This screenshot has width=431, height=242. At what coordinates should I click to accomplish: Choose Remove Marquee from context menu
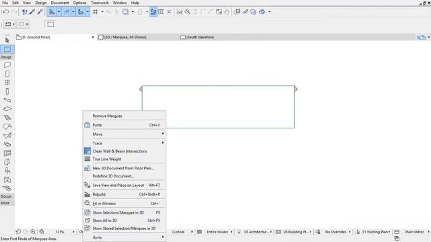[125, 116]
